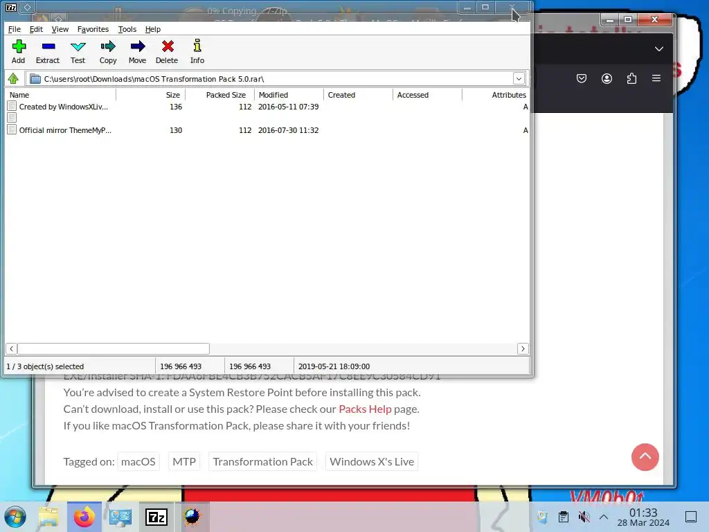
Task: Open the Firefox Pocket save icon
Action: 582,78
